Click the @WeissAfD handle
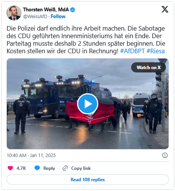 (35, 17)
